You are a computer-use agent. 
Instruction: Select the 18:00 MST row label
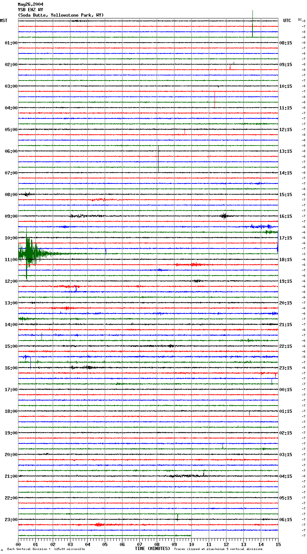point(11,411)
